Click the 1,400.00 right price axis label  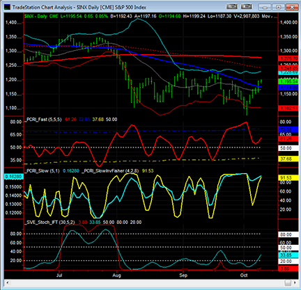click(288, 22)
